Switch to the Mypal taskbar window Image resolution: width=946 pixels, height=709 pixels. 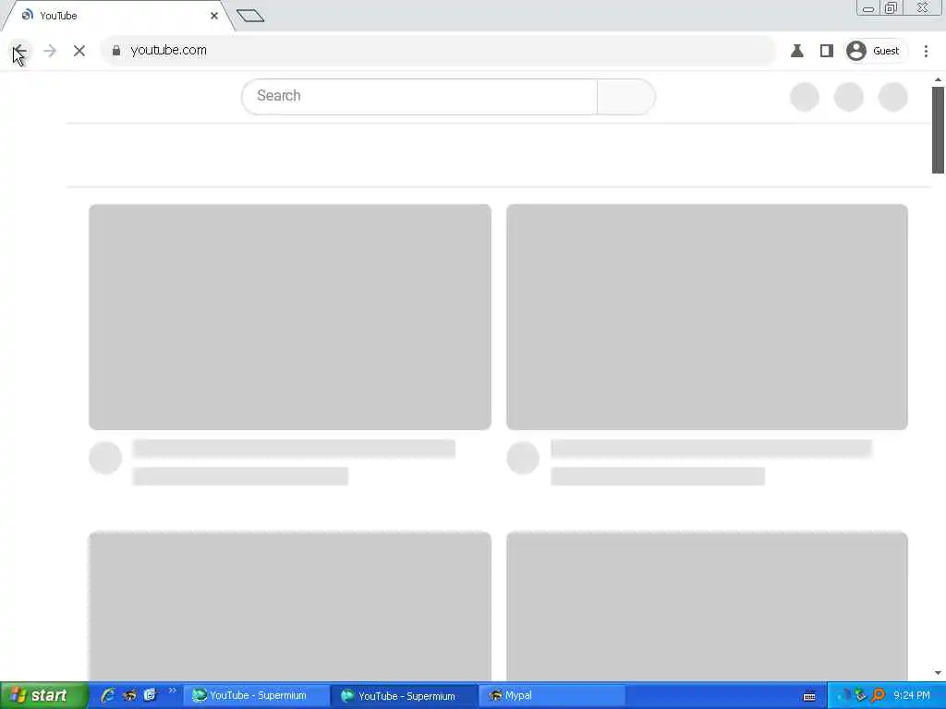coord(552,696)
